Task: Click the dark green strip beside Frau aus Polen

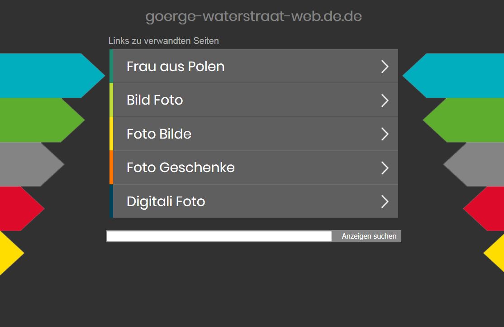Action: coord(111,67)
